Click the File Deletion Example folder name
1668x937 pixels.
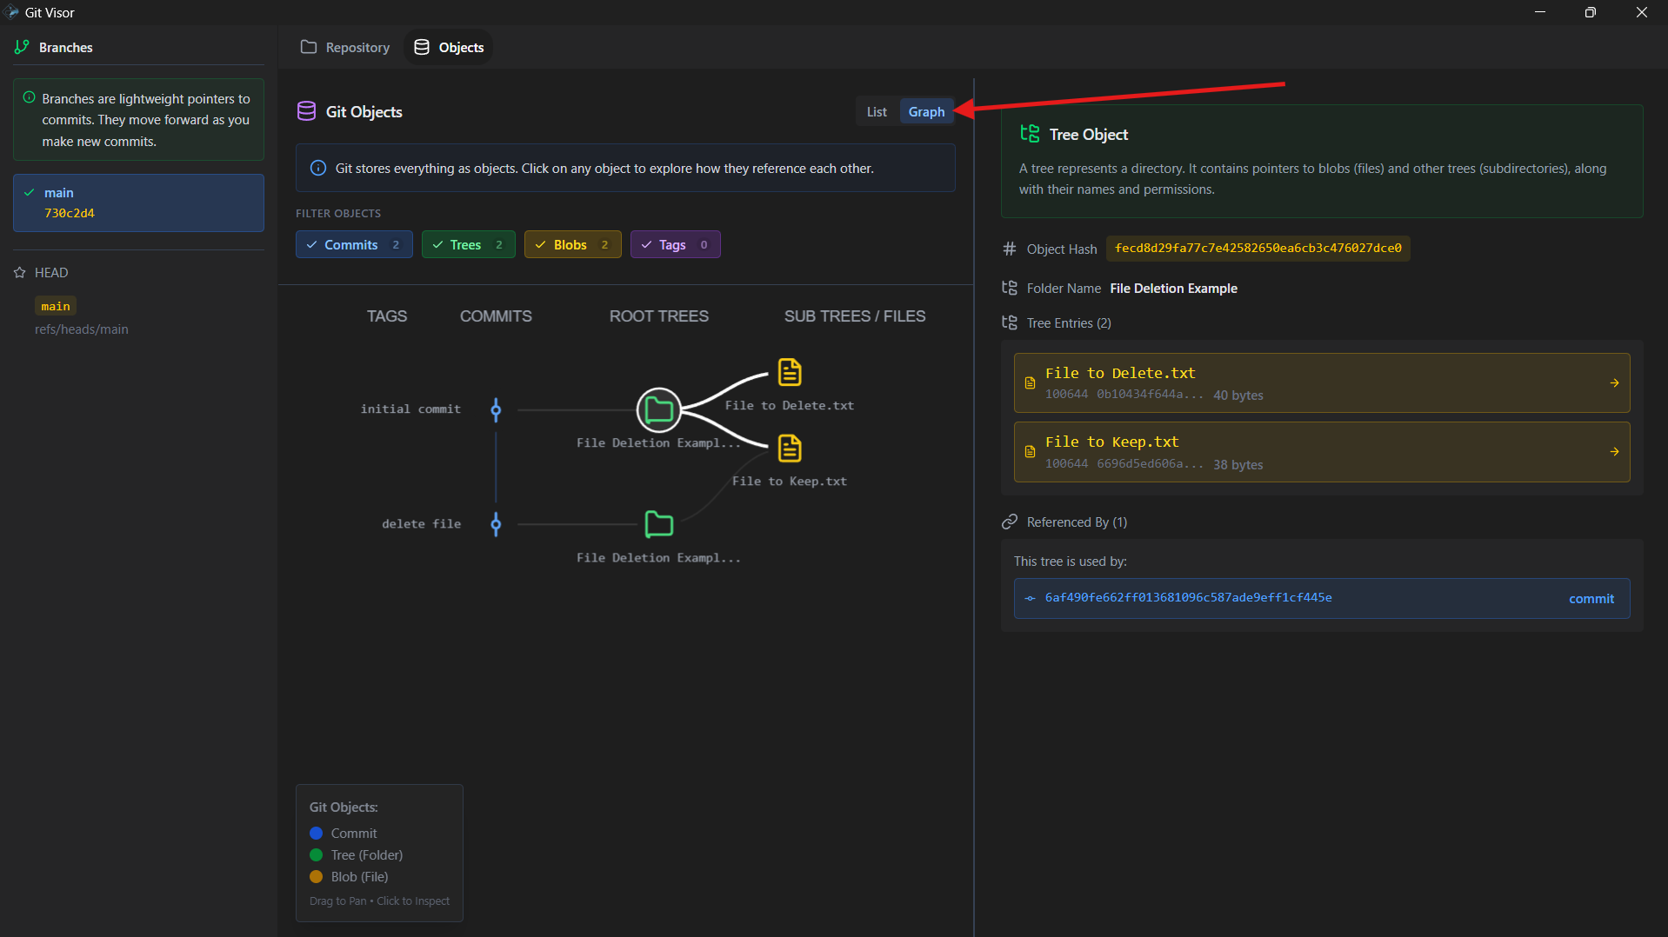click(1173, 289)
